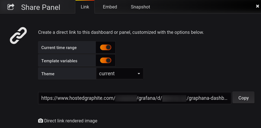This screenshot has height=128, width=261.
Task: Click the camera icon beside rendered image link
Action: [41, 121]
